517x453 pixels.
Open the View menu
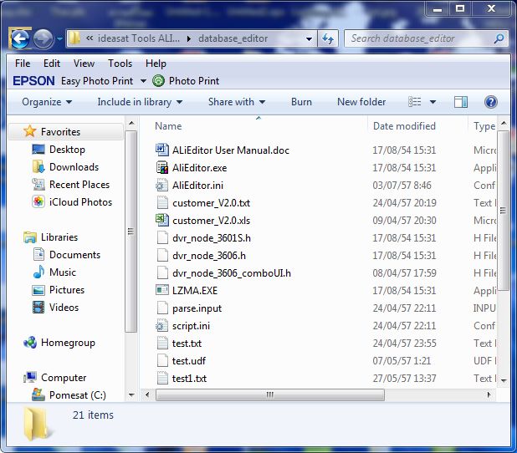coord(84,64)
